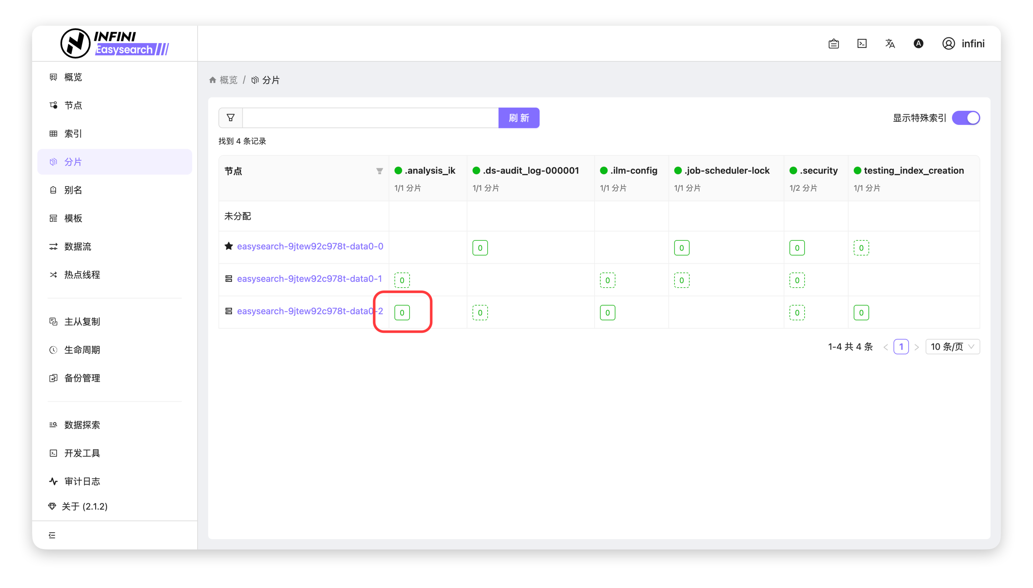This screenshot has height=588, width=1033.
Task: Go to 生命周期 in the sidebar
Action: pyautogui.click(x=82, y=350)
